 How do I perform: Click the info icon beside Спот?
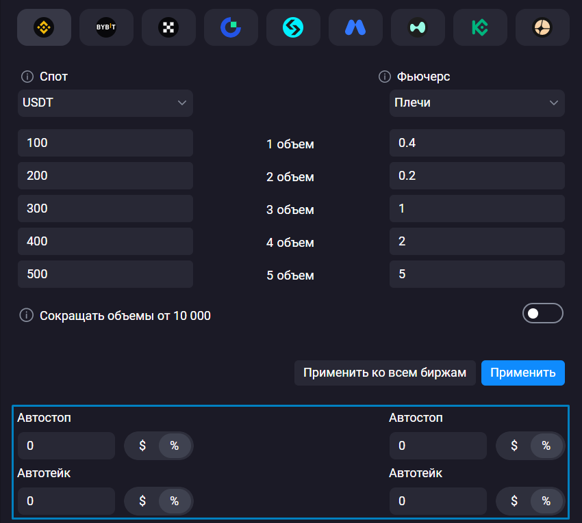(x=27, y=77)
